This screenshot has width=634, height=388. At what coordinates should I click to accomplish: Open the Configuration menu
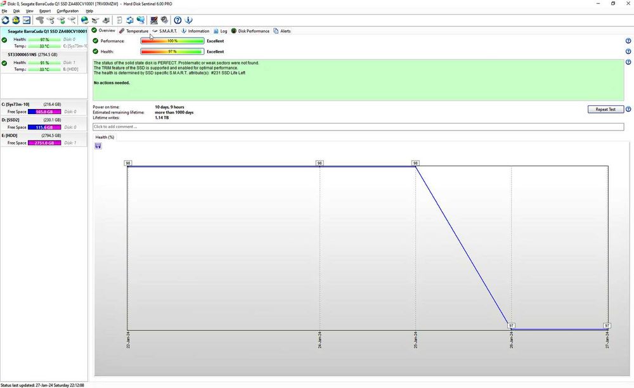[68, 11]
